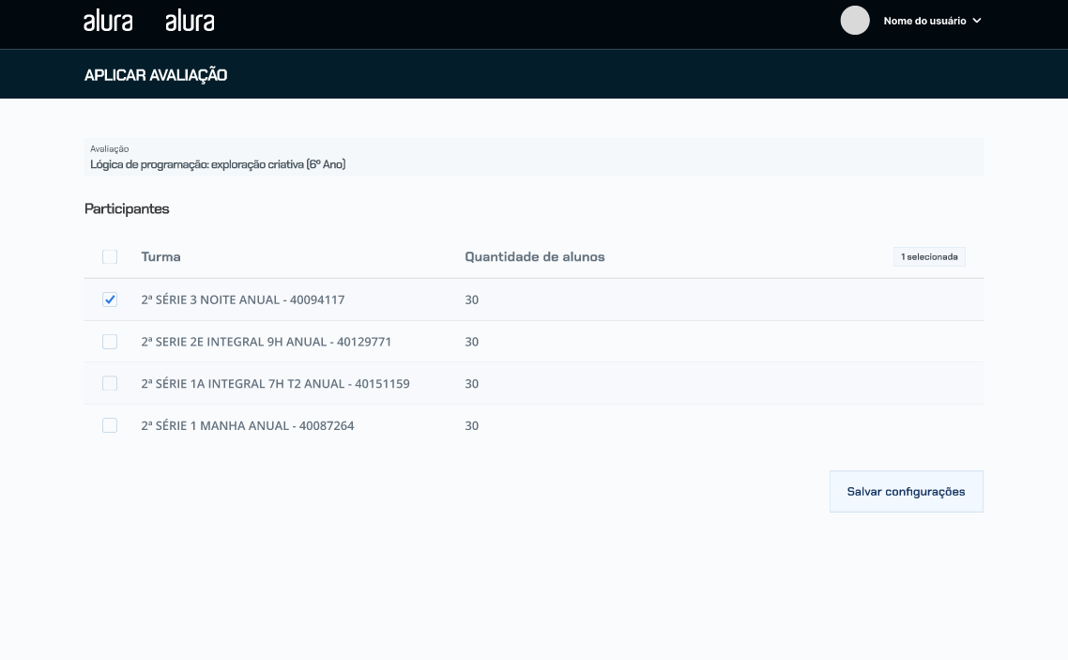Click the Quantidade de alunos column header
The height and width of the screenshot is (660, 1068).
click(534, 256)
